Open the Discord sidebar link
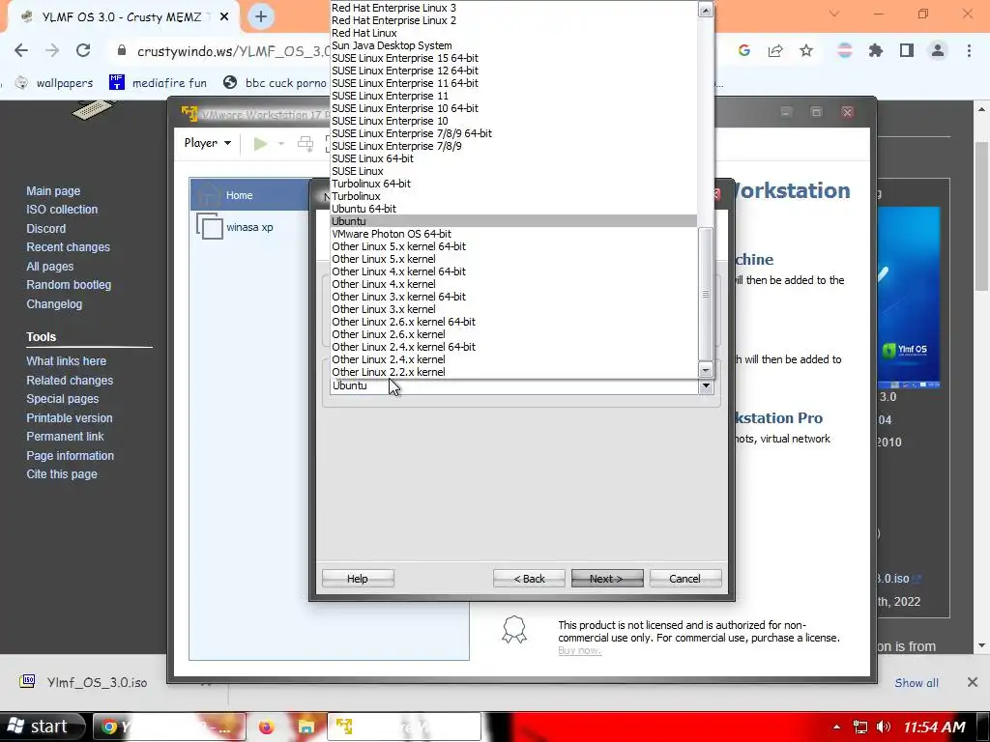 click(45, 228)
